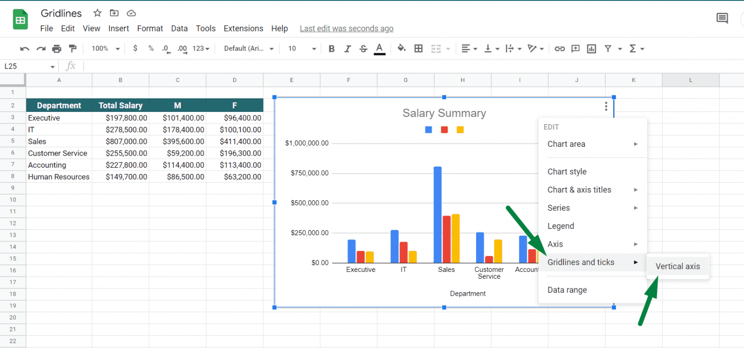Open the Extensions menu
Viewport: 744px width, 348px height.
(243, 28)
